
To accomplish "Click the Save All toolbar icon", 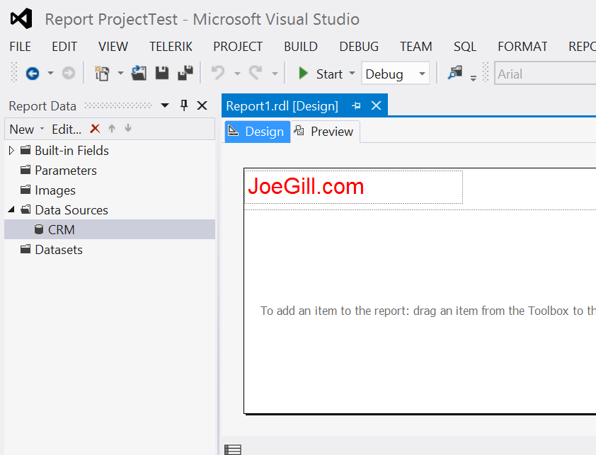I will [185, 73].
